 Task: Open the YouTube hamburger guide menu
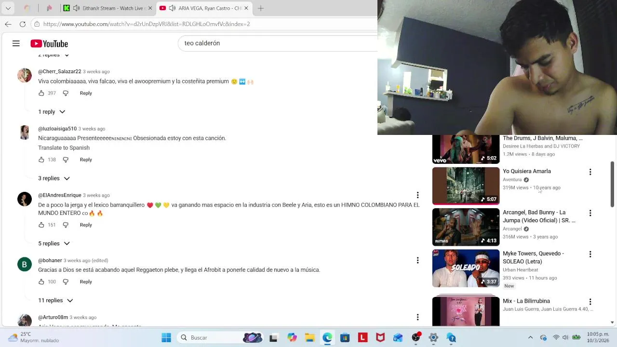point(16,43)
